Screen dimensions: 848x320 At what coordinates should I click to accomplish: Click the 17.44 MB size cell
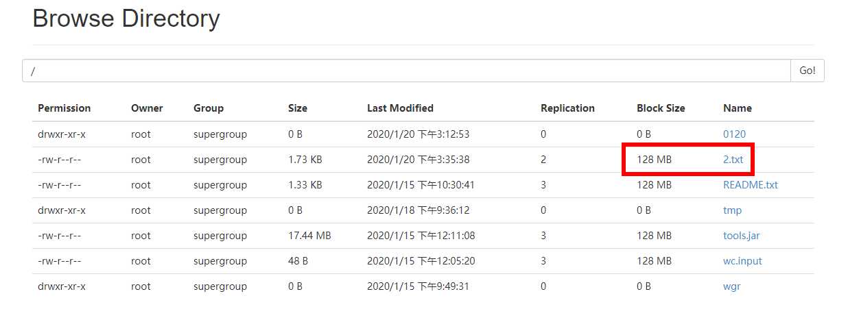pyautogui.click(x=309, y=236)
